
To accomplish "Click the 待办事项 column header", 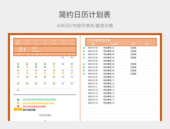I will coord(114,44).
